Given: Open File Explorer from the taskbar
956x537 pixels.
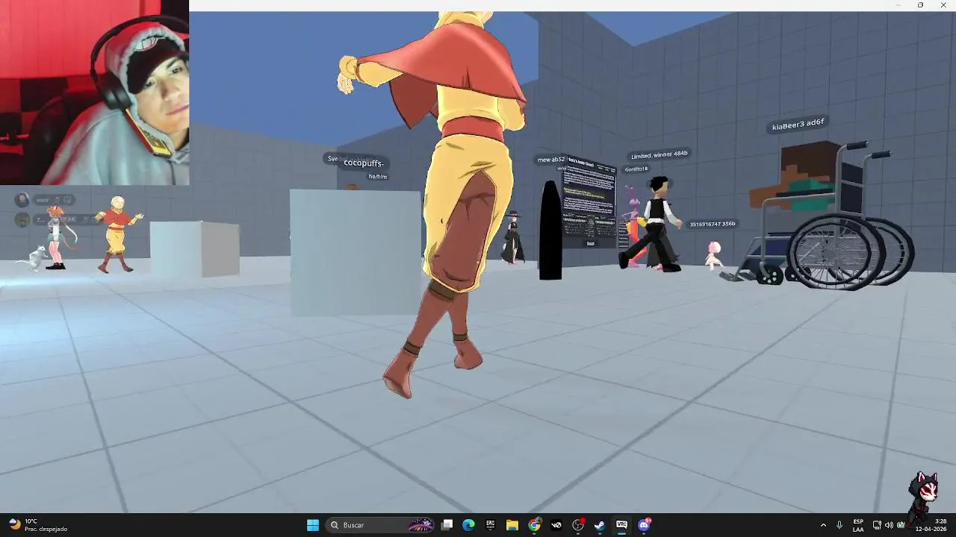Looking at the screenshot, I should [512, 525].
